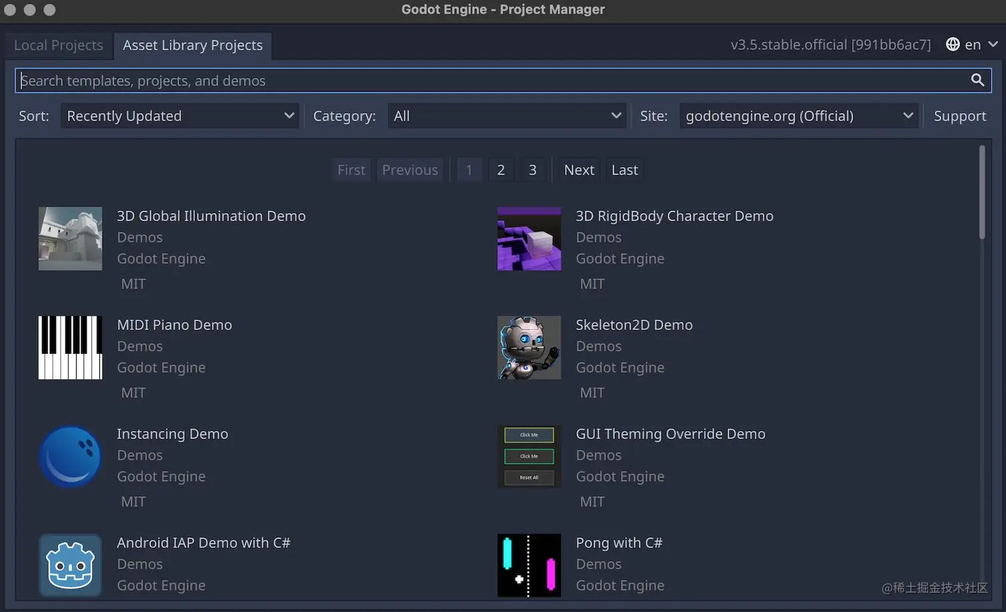The height and width of the screenshot is (612, 1006).
Task: Open the Category dropdown showing All
Action: click(507, 116)
